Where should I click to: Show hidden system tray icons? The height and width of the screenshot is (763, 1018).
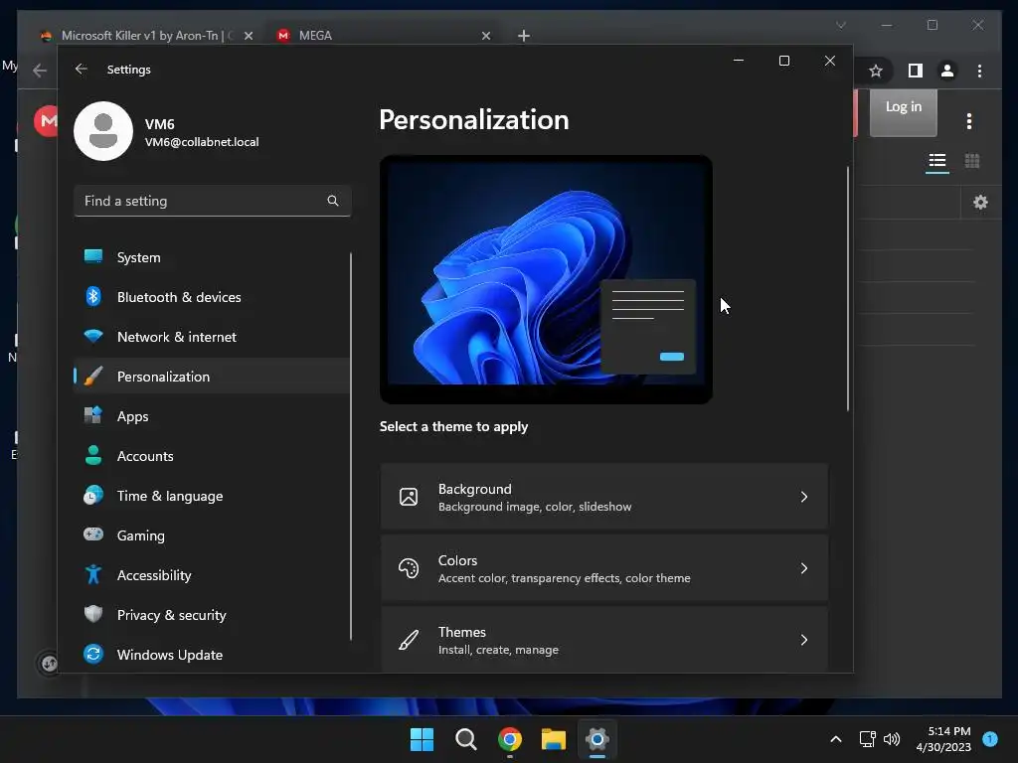click(835, 739)
